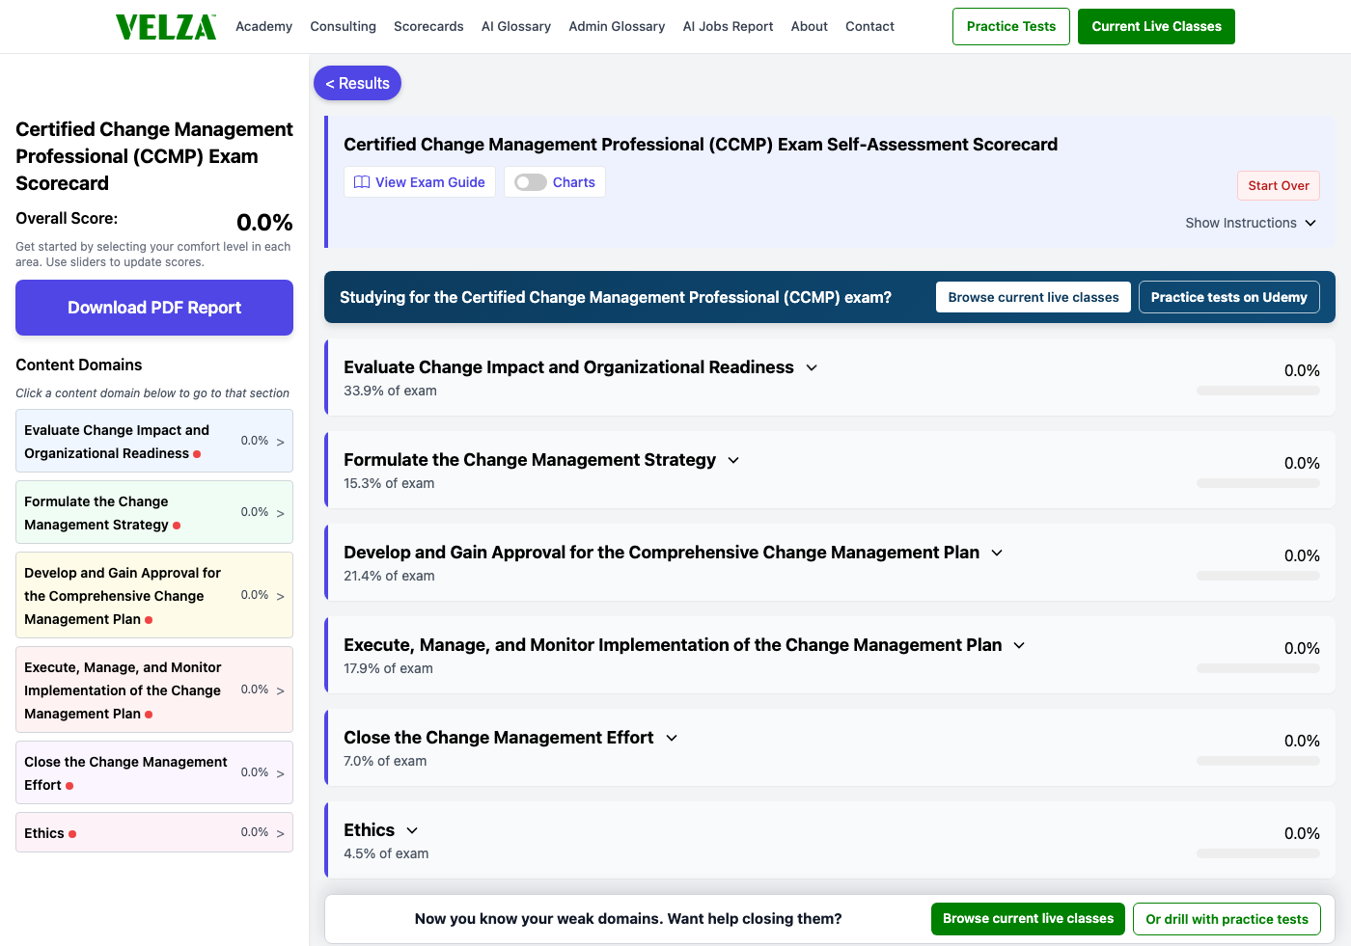Click green Browse current live classes button
This screenshot has width=1351, height=946.
pos(1028,919)
